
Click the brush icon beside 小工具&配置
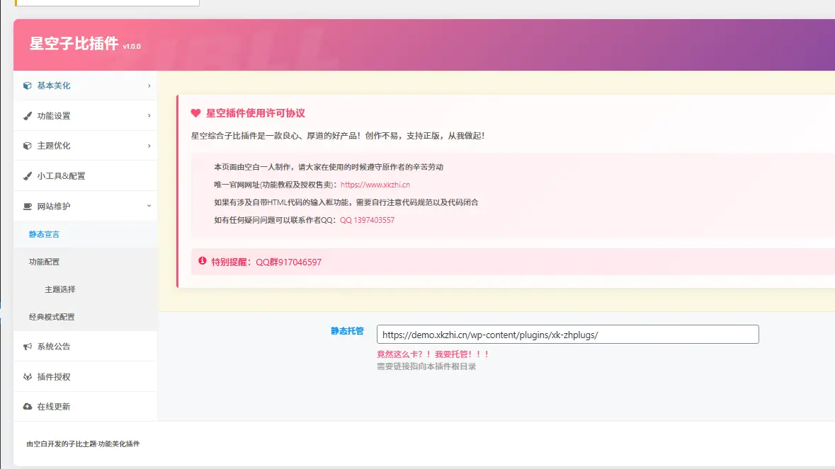tap(28, 176)
